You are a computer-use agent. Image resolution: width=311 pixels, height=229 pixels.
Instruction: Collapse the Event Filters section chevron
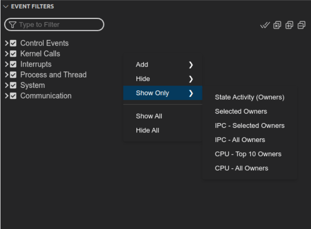pyautogui.click(x=6, y=6)
